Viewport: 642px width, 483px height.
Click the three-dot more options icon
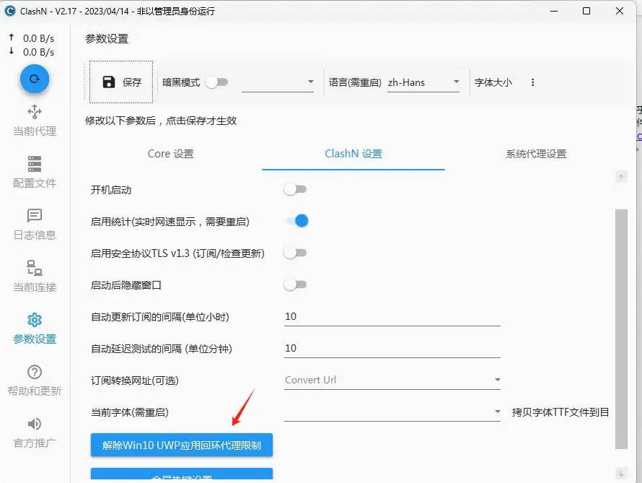[533, 82]
